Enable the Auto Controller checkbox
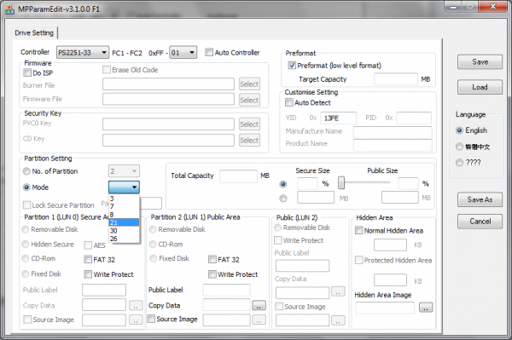 [209, 52]
